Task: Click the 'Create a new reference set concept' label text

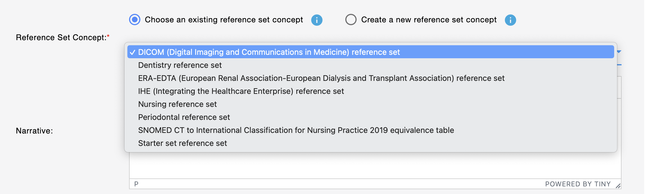Action: pos(429,20)
